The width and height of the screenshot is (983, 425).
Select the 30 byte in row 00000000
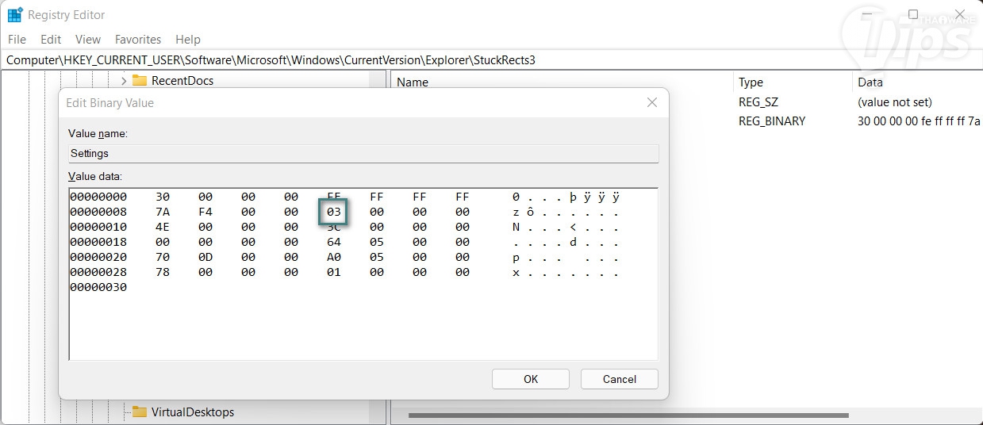[x=163, y=197]
